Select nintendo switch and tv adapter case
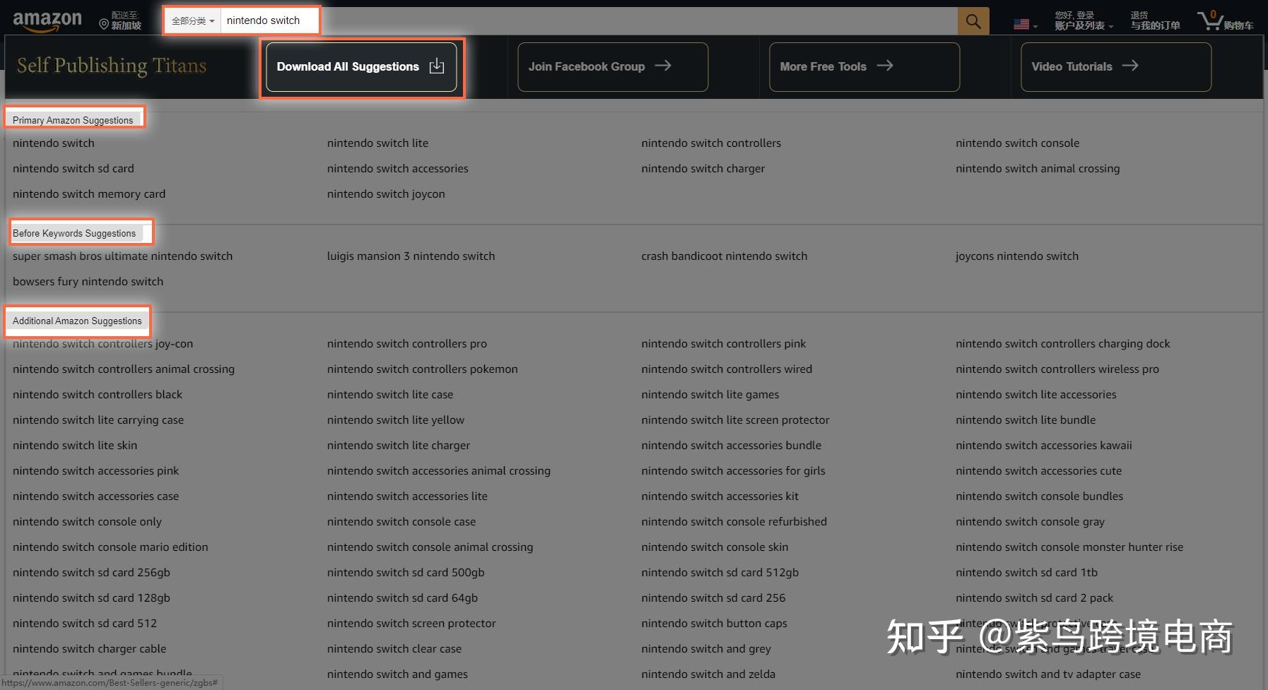 click(x=1048, y=674)
